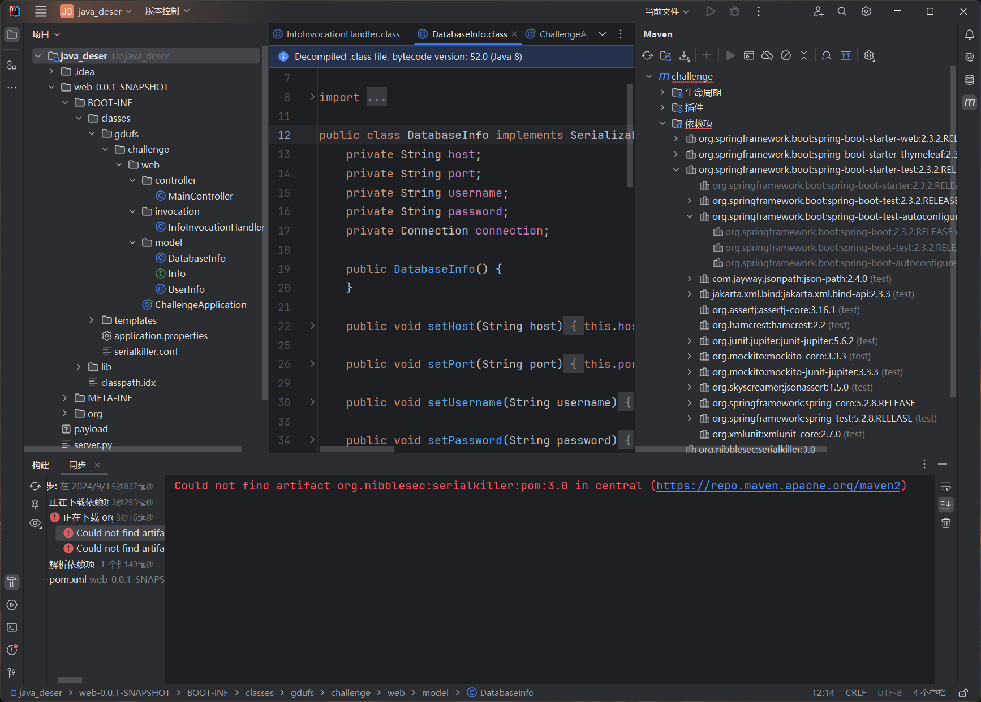Expand the 生命周期 node in Maven
Image resolution: width=981 pixels, height=702 pixels.
(662, 92)
